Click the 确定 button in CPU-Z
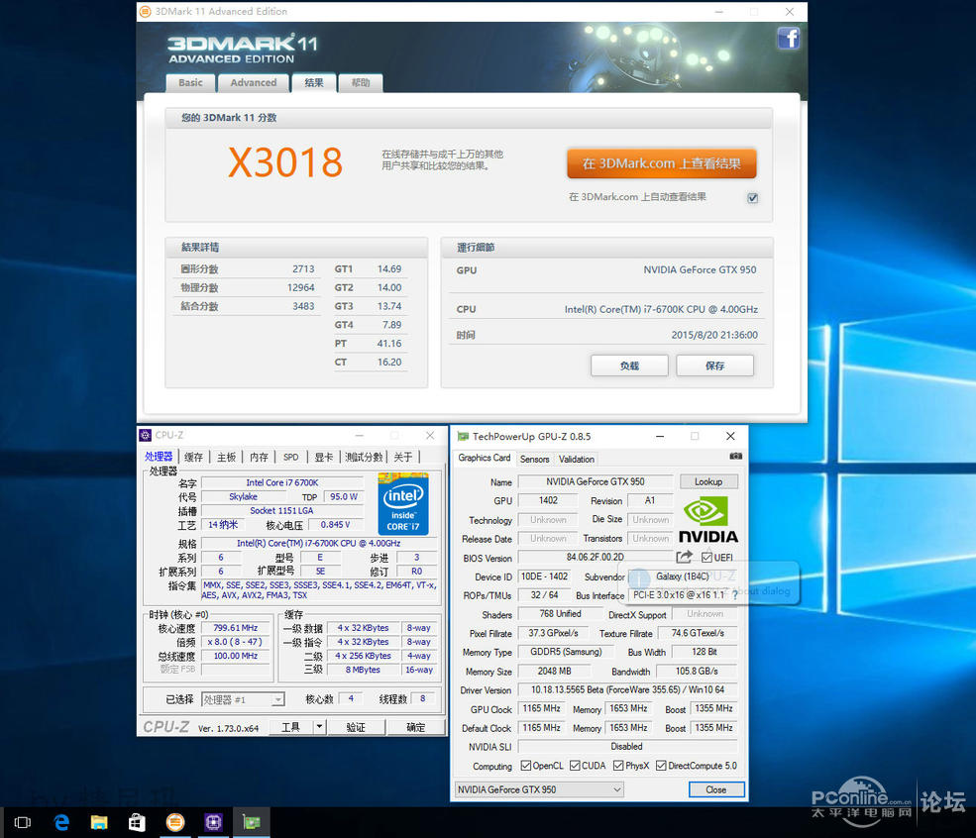Viewport: 976px width, 838px height. pyautogui.click(x=416, y=727)
